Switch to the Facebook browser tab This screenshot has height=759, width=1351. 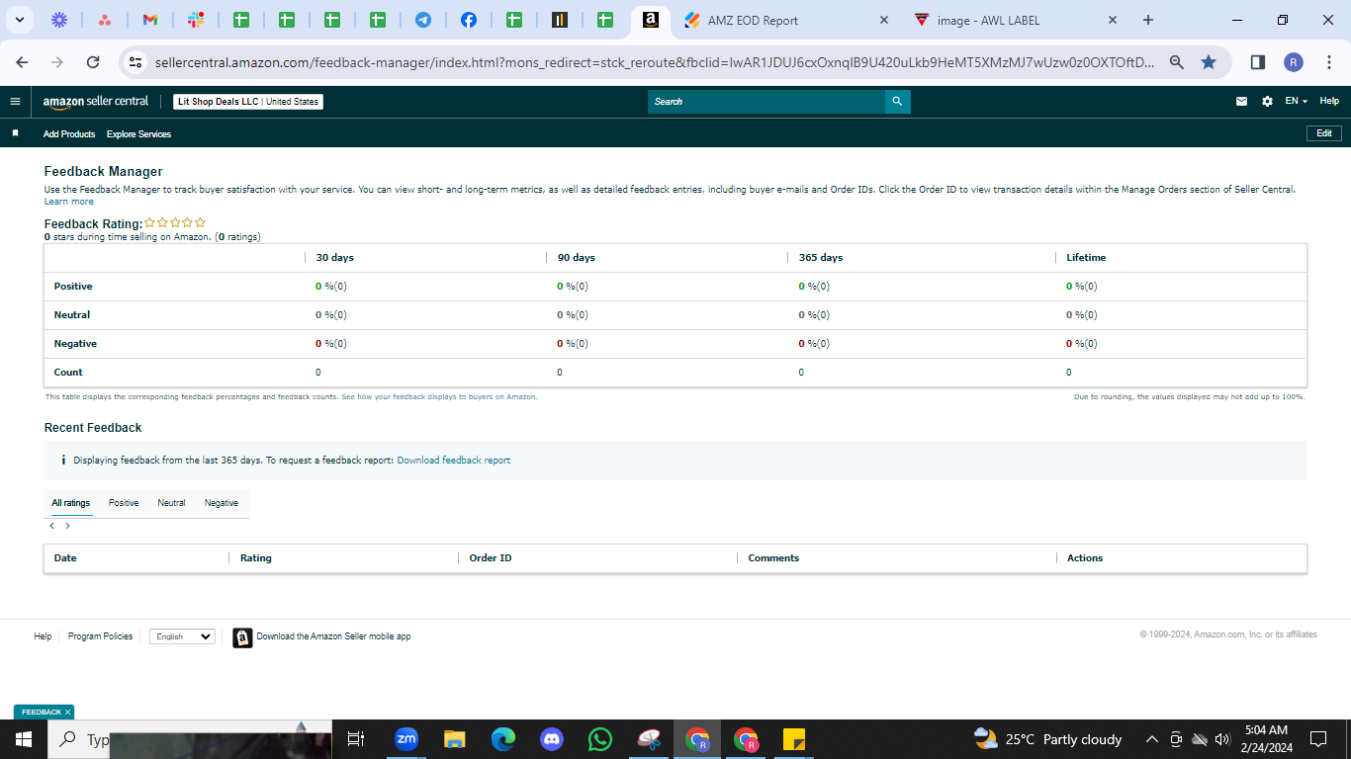tap(469, 20)
